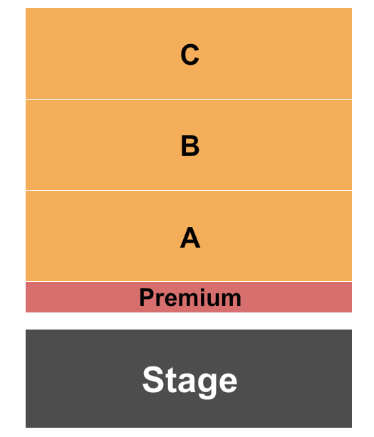Click the divider line between C and B

[x=189, y=99]
